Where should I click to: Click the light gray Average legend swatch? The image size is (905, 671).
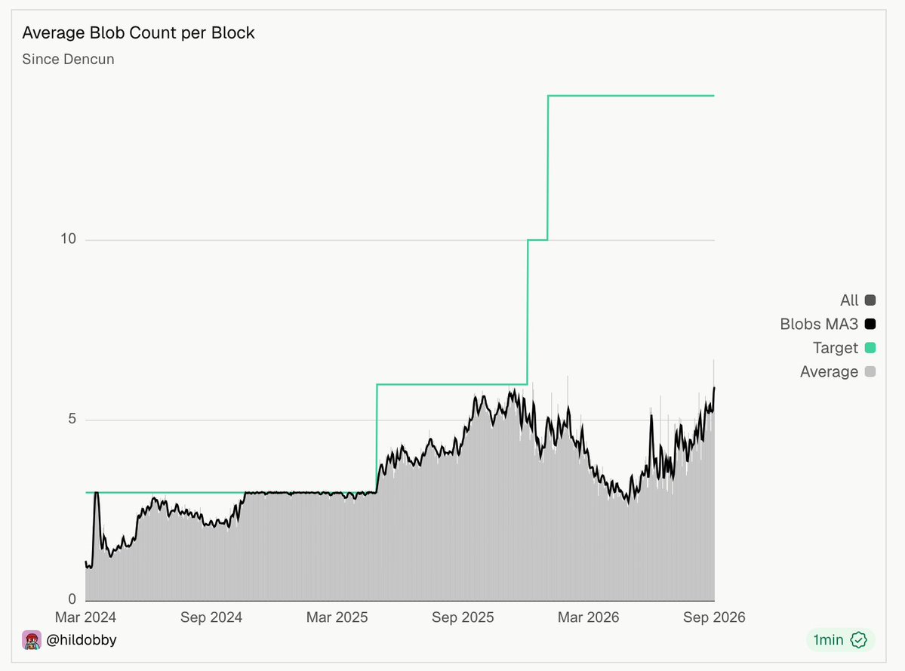(x=870, y=371)
